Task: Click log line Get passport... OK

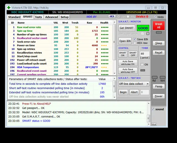Action: (33, 108)
